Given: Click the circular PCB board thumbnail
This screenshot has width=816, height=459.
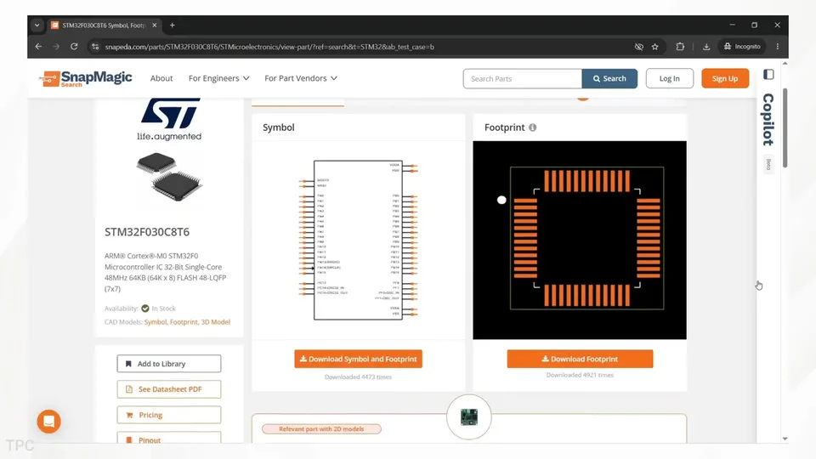Looking at the screenshot, I should pos(469,416).
